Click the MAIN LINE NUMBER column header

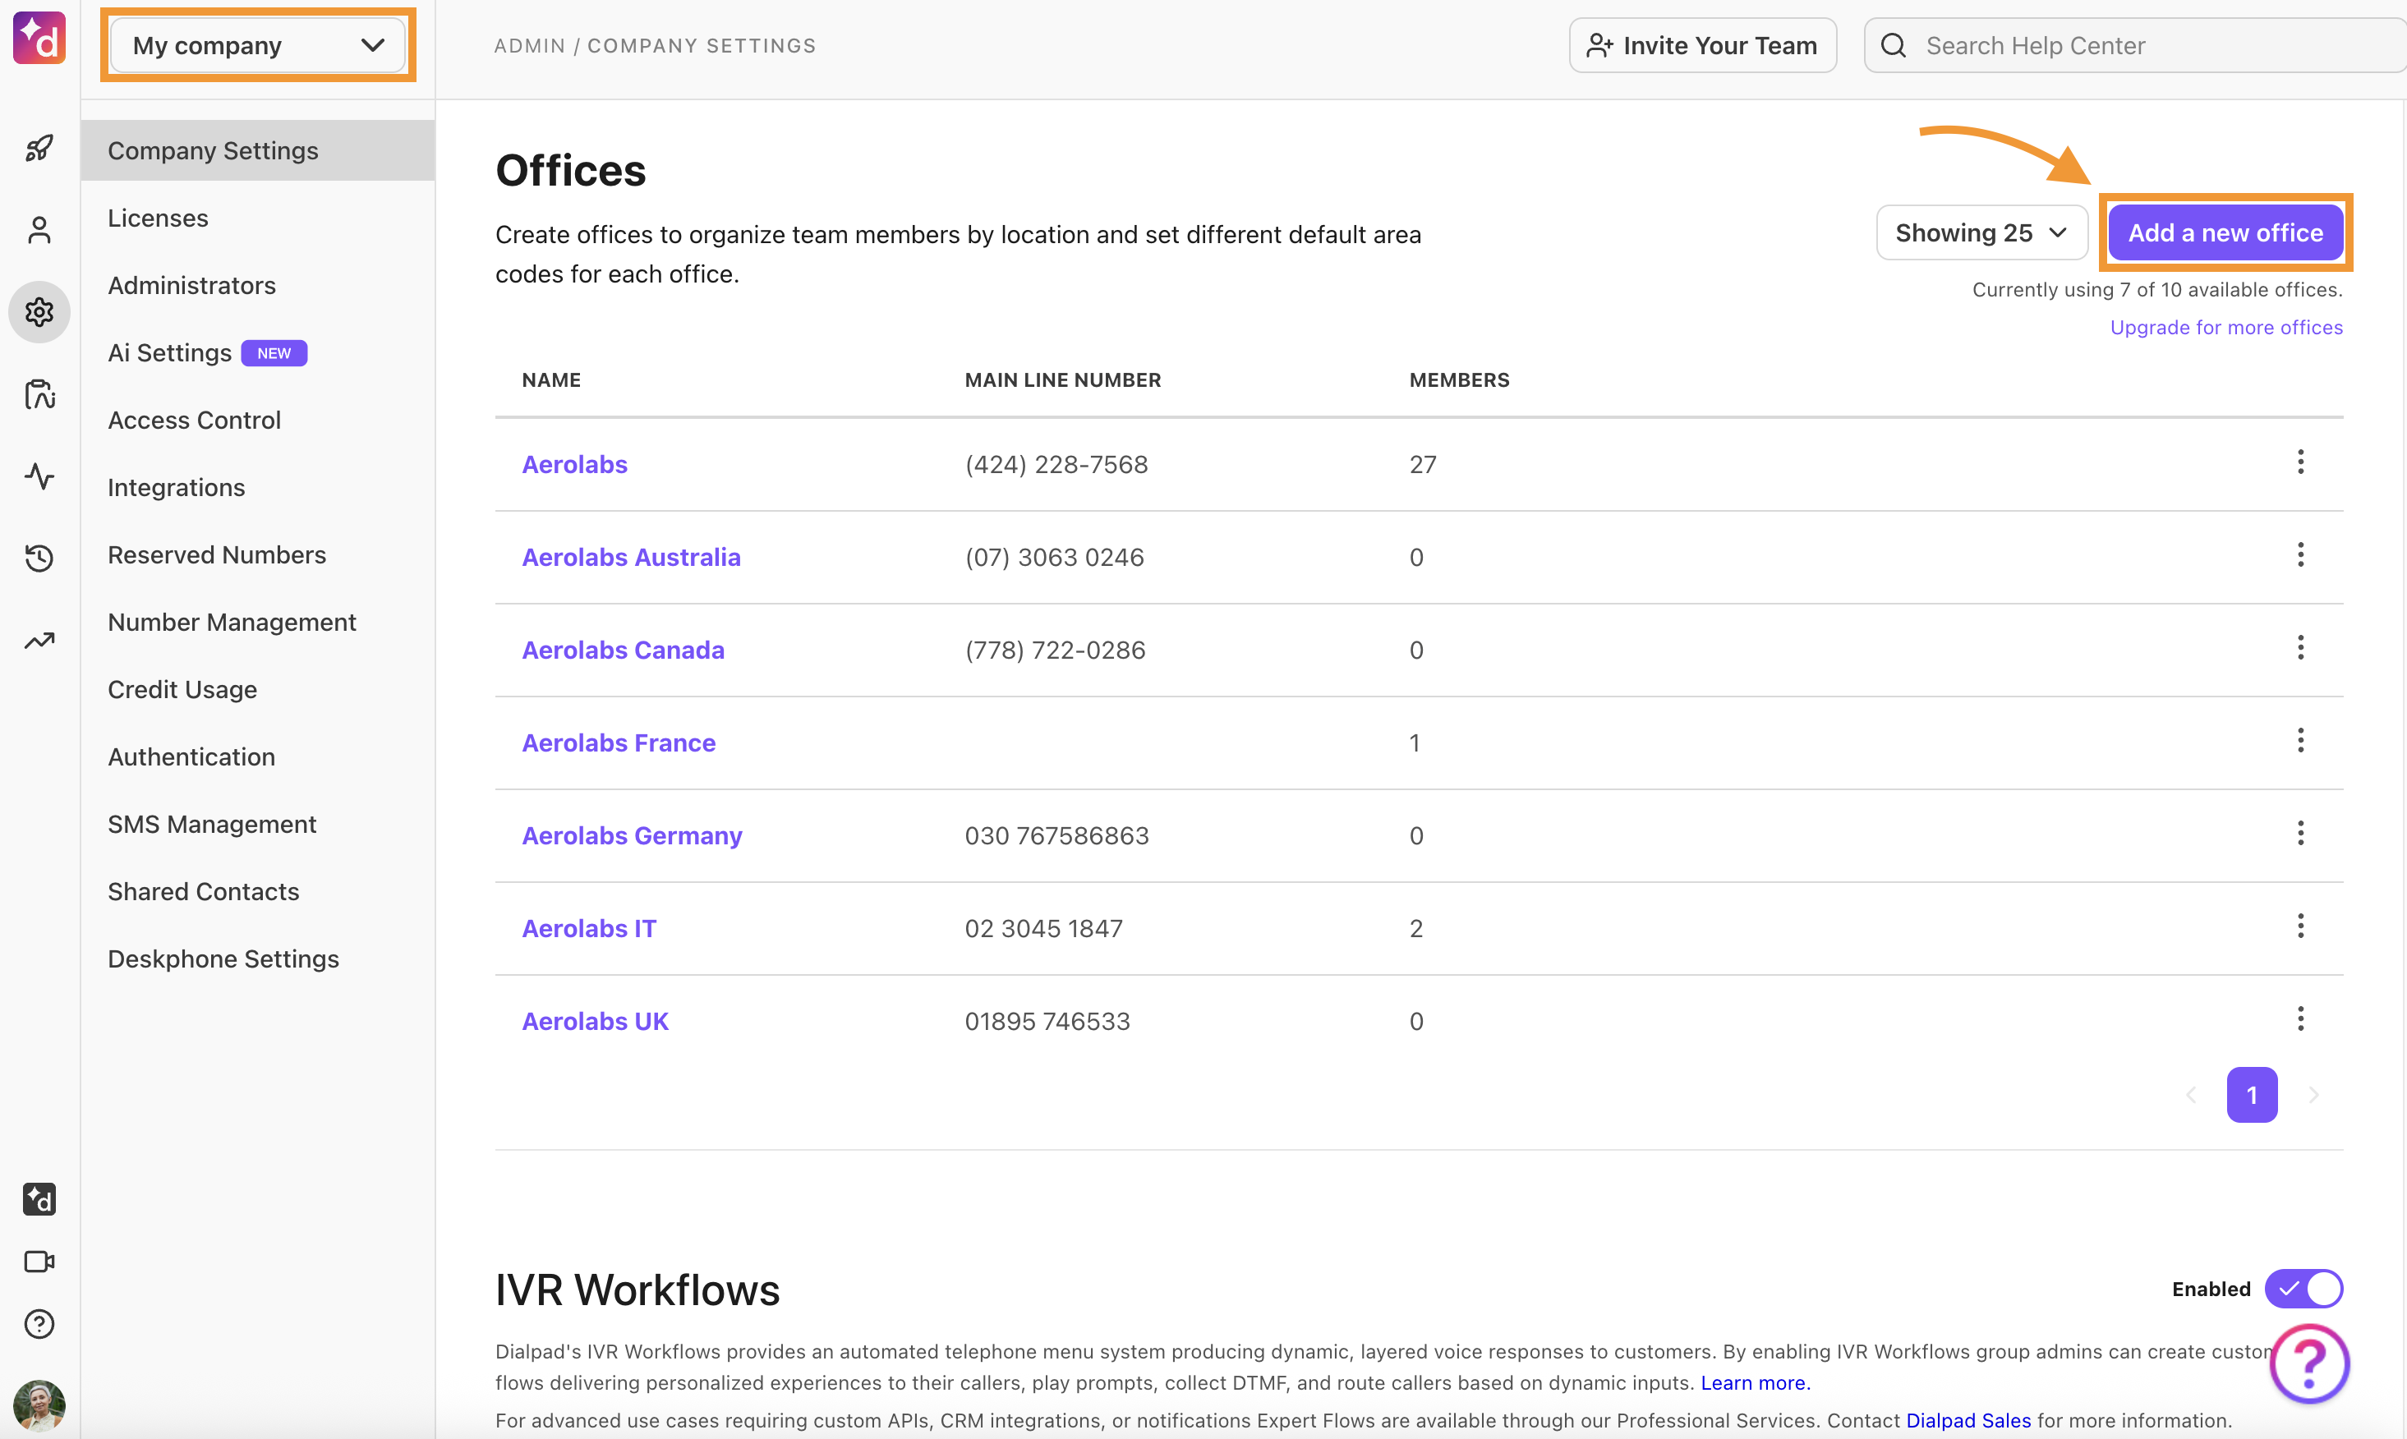[1063, 380]
